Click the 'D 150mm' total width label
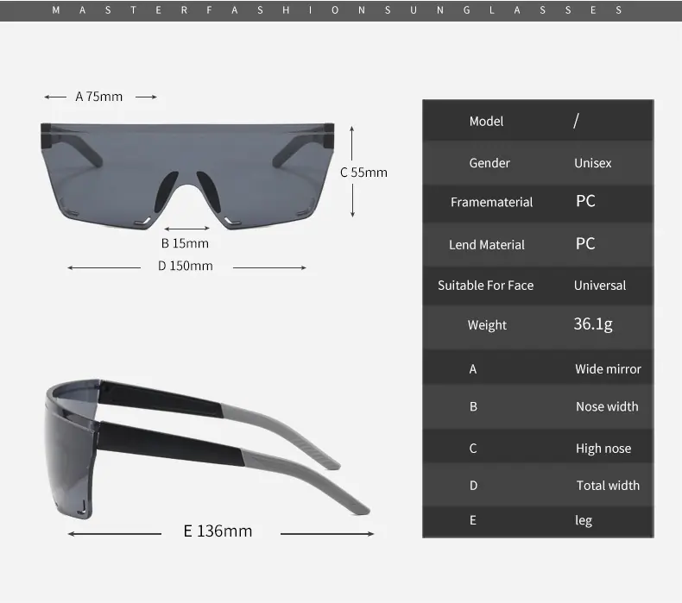Viewport: 682px width, 603px height. click(x=186, y=266)
